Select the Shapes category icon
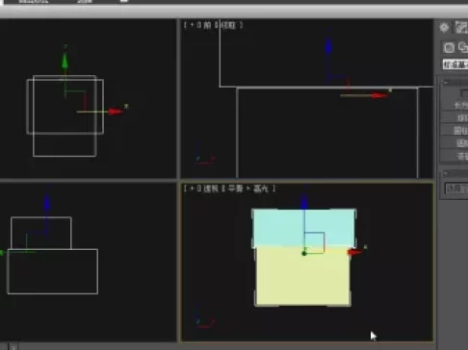Screen dimensions: 468x350 click(x=463, y=47)
